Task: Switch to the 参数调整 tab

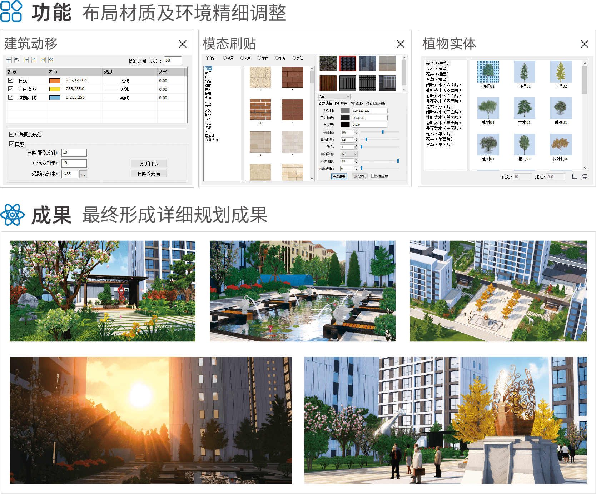Action: click(x=325, y=103)
